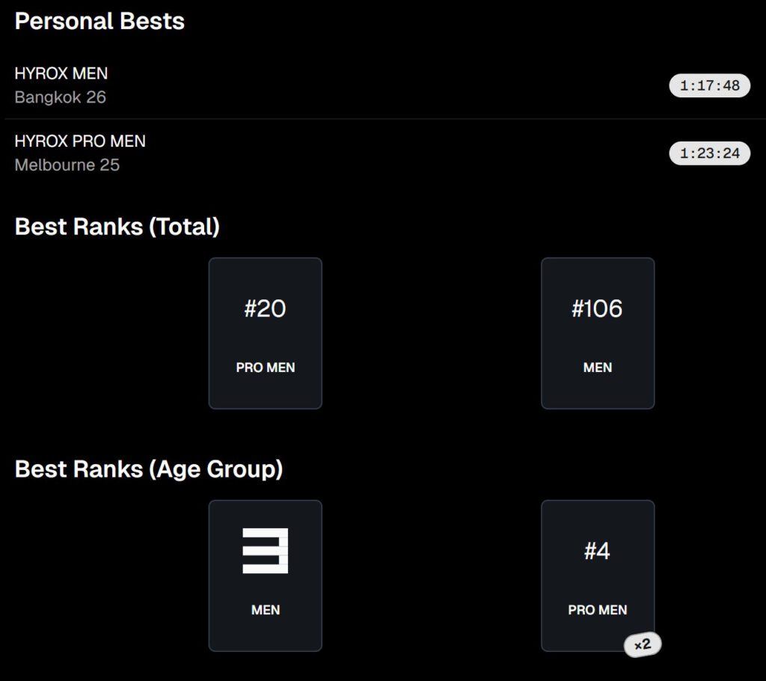Click the Melbourne 25 event label

point(67,165)
